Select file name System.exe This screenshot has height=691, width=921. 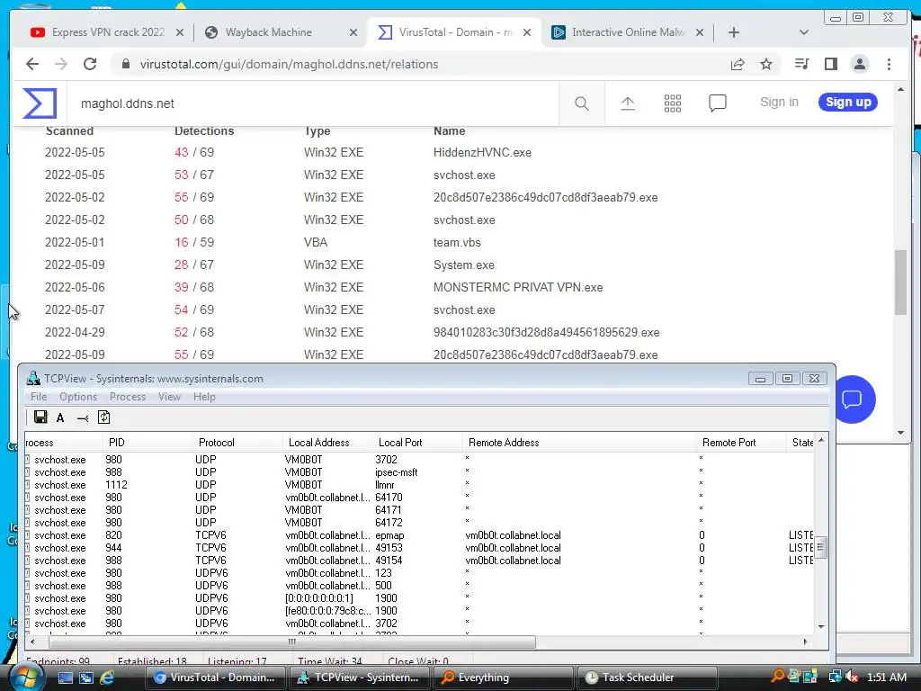(464, 265)
